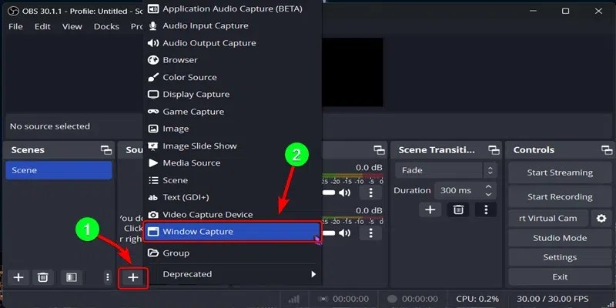Image resolution: width=616 pixels, height=308 pixels.
Task: Mute the lower audio mixer channel
Action: [x=344, y=233]
